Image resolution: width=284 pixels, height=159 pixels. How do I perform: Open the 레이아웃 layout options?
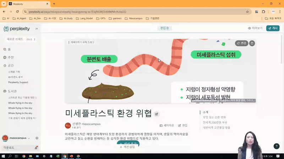pos(167,125)
